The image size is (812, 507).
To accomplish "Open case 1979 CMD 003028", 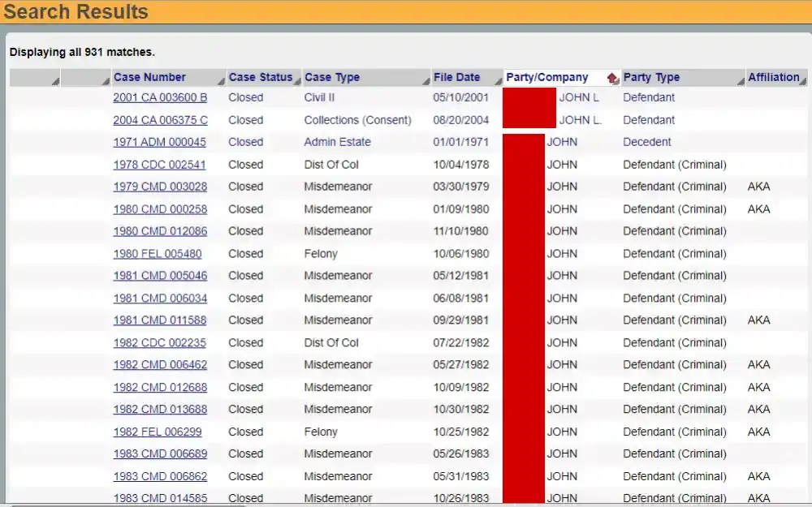I will (160, 187).
